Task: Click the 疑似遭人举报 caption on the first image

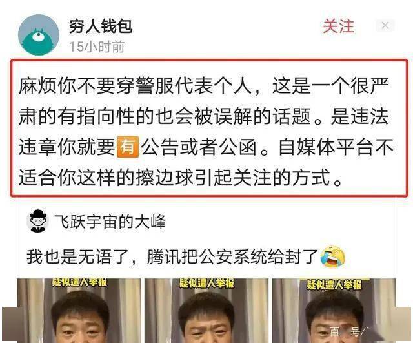Action: pos(79,282)
